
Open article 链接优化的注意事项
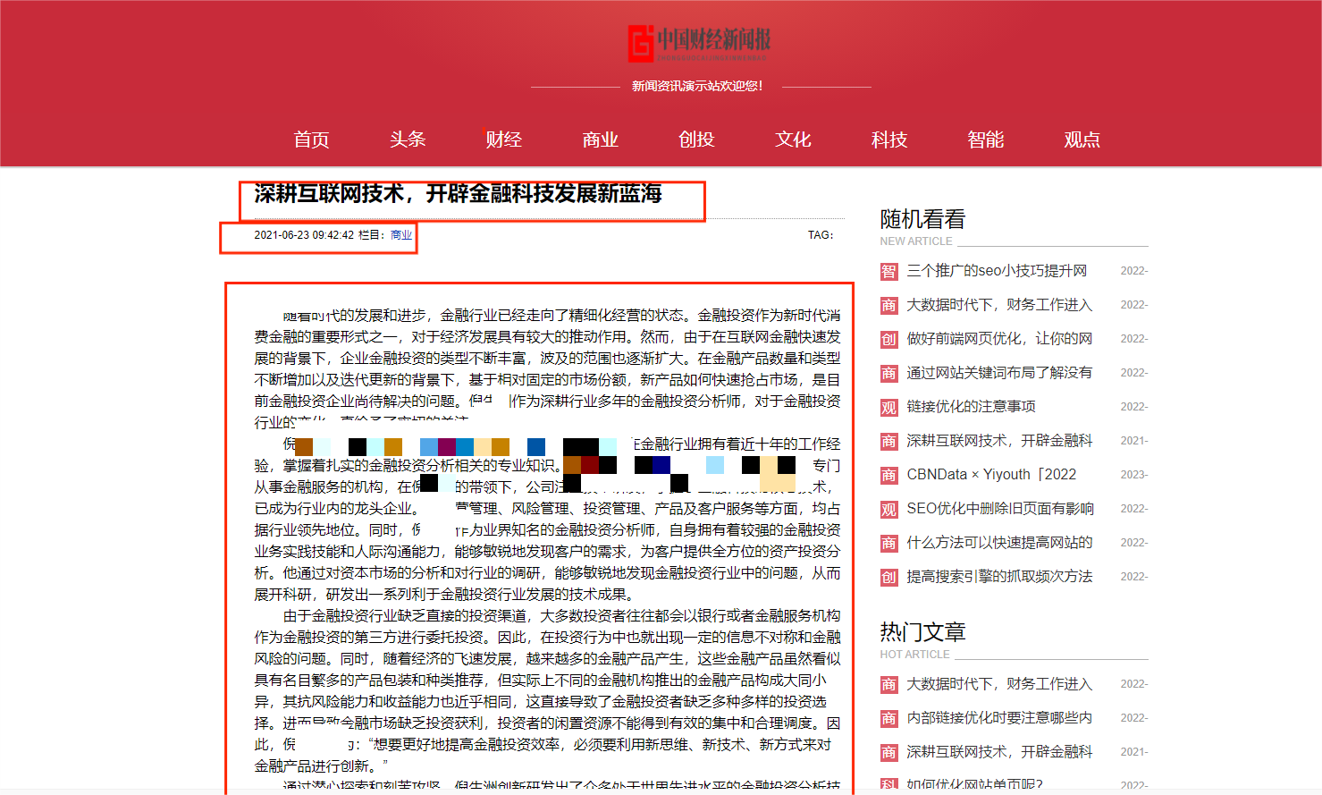coord(971,407)
